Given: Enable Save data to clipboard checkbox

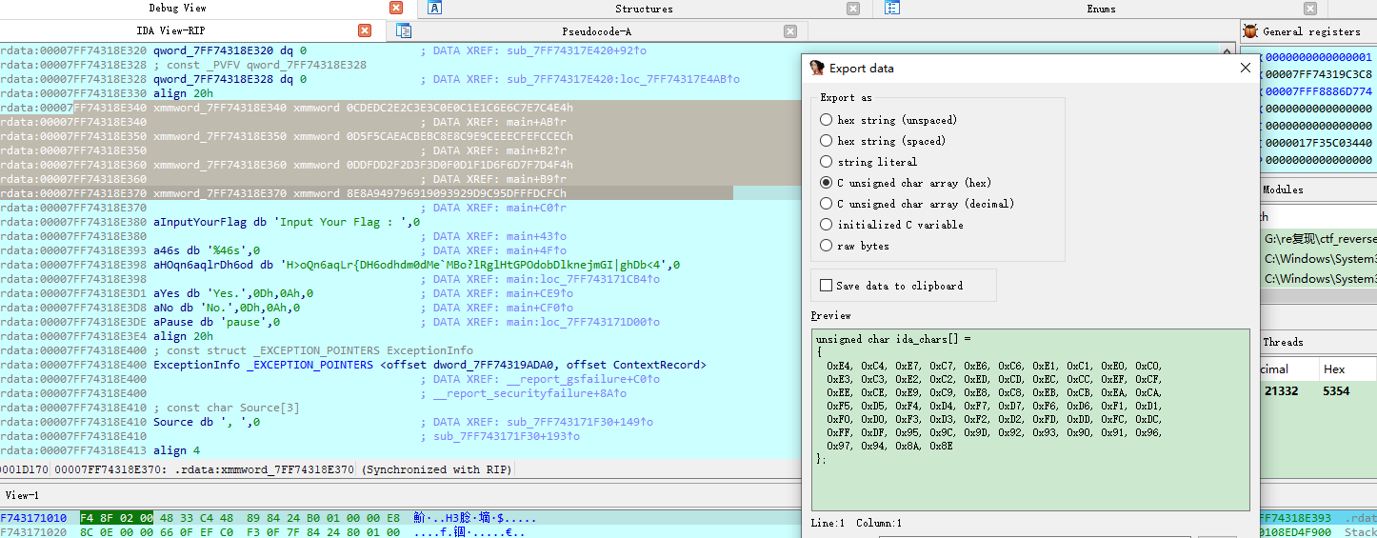Looking at the screenshot, I should (827, 286).
